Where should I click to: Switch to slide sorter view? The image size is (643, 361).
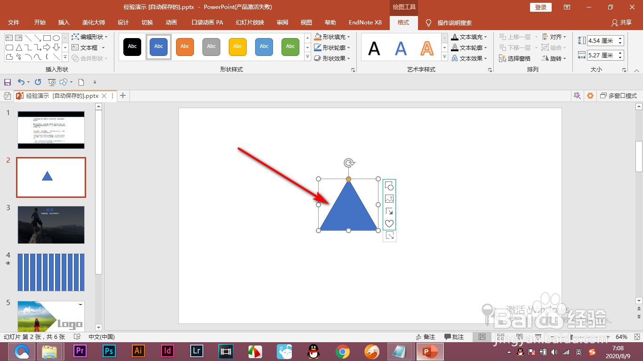click(500, 337)
